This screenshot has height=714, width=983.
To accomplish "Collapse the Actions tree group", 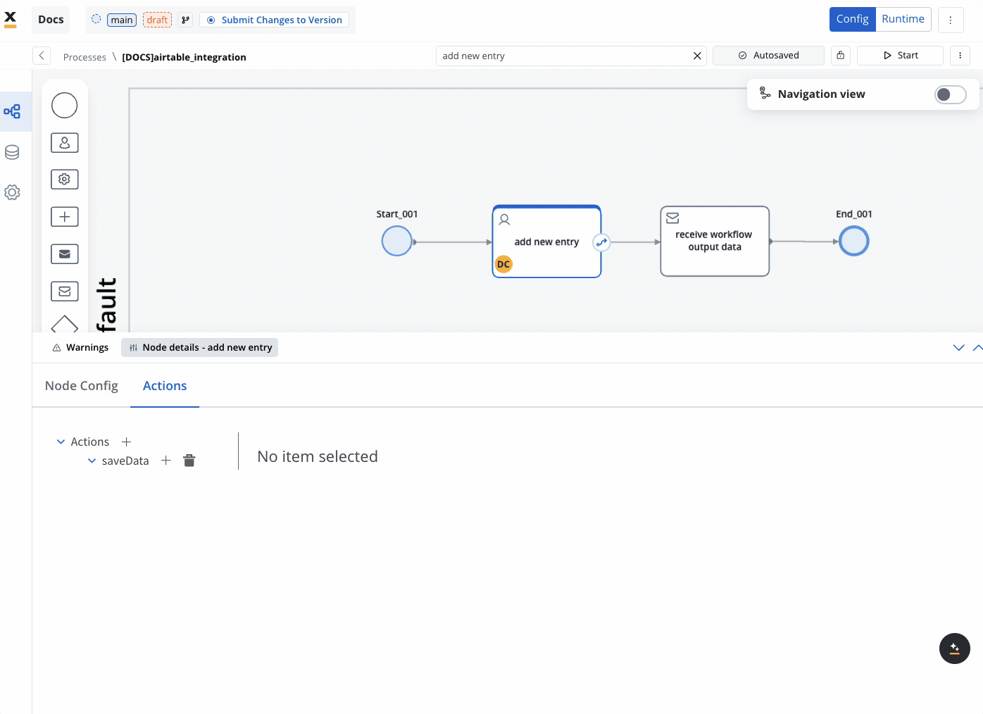I will point(61,441).
